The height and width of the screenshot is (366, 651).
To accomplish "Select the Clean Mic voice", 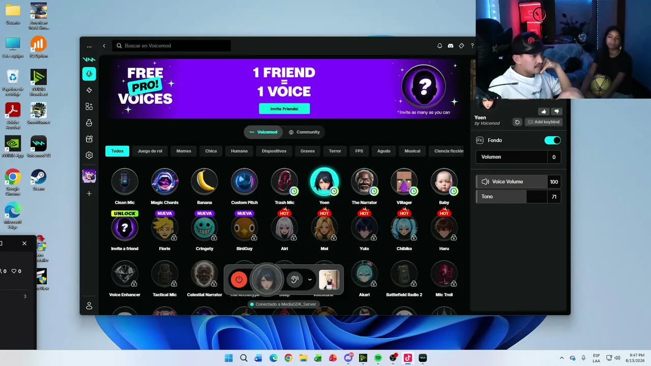I will tap(125, 181).
